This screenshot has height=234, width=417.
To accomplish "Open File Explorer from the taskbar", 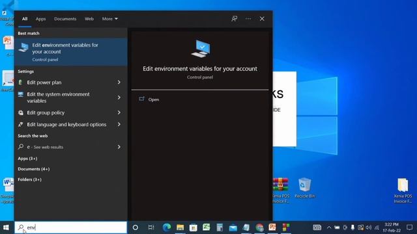I will tap(180, 227).
